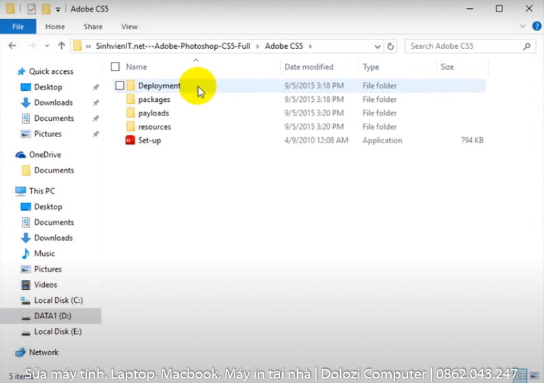544x383 pixels.
Task: Sort by the Date modified column header
Action: (x=309, y=67)
